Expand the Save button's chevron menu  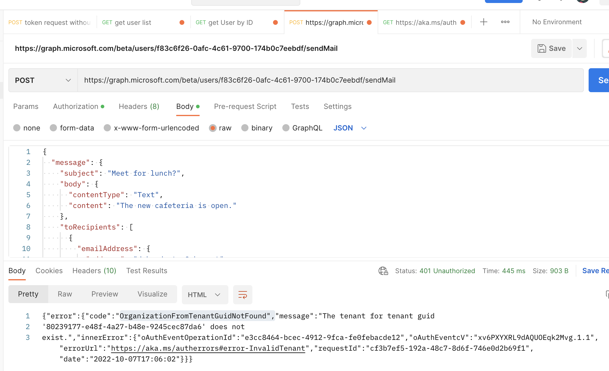point(580,48)
